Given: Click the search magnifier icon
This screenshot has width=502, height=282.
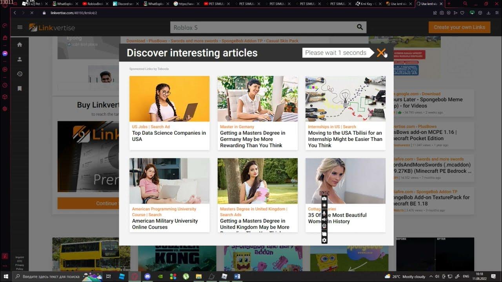Looking at the screenshot, I should pyautogui.click(x=360, y=27).
